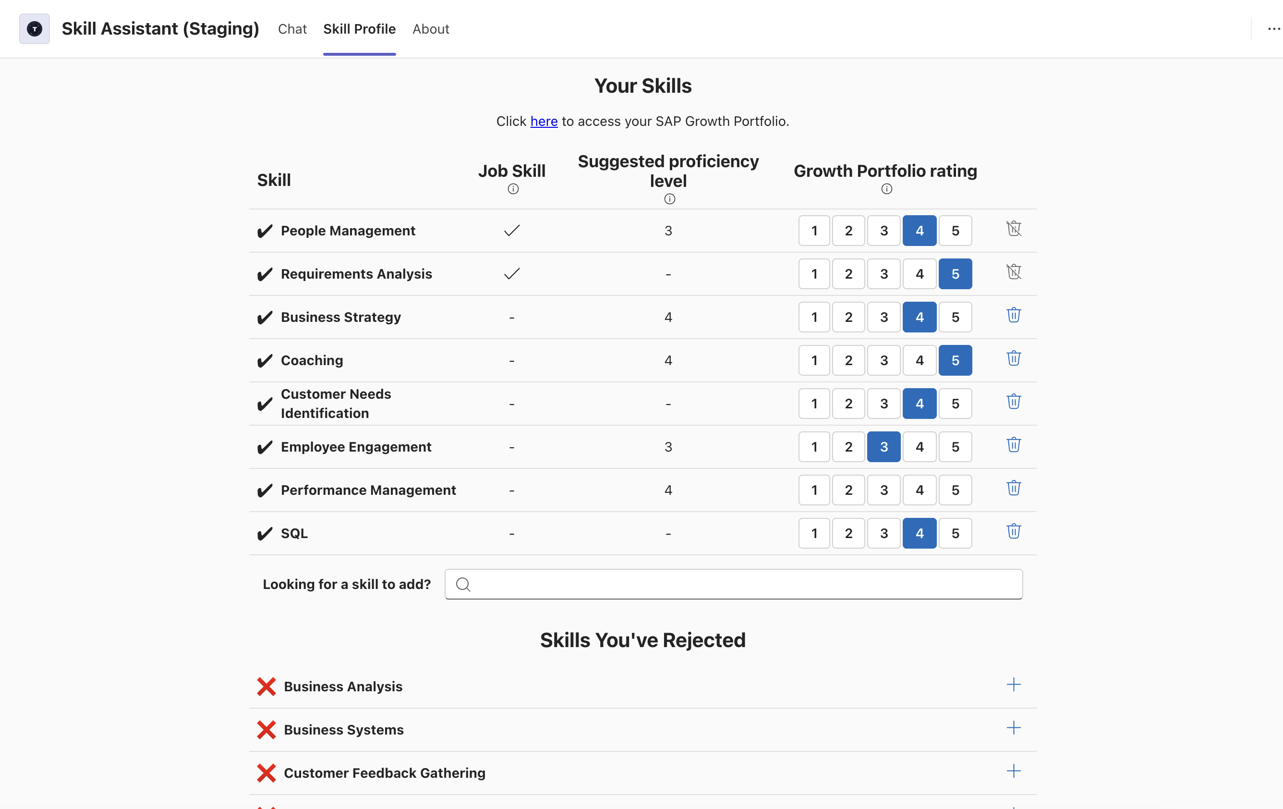Change Employee Engagement rating to 4
Viewport: 1283px width, 809px height.
919,447
